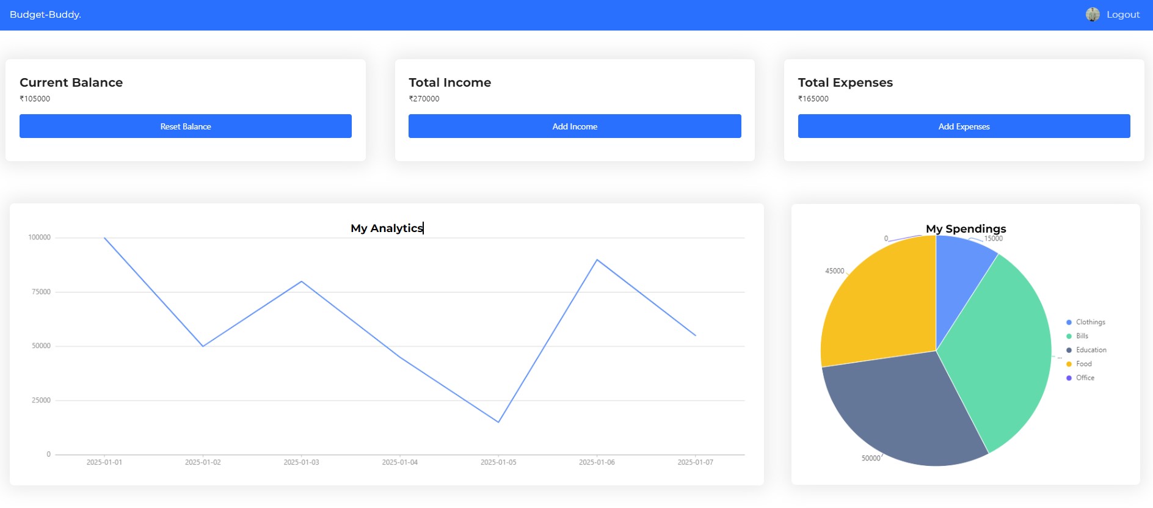Screen dimensions: 1153x508
Task: Click the My Spendings chart title
Action: coord(966,228)
